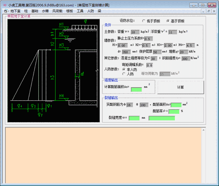This screenshot has width=219, height=186.
Task: Open the 工具 menu
Action: [80, 11]
